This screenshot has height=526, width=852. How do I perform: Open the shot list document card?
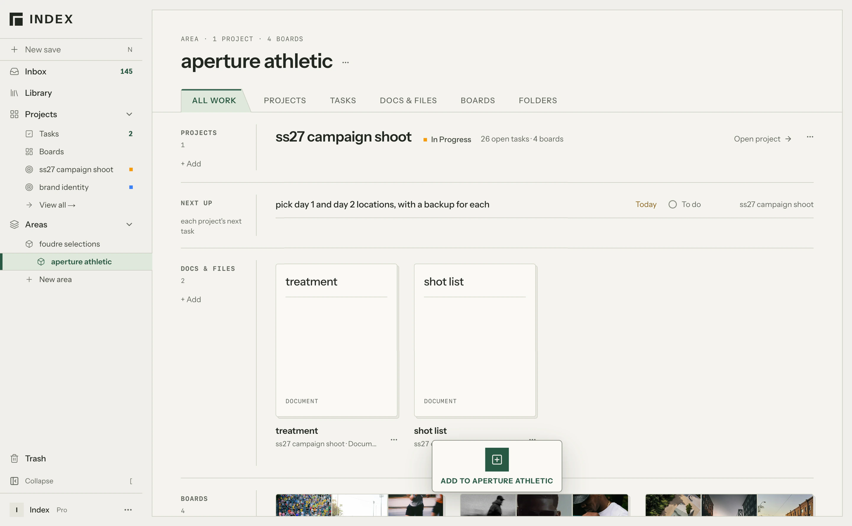pos(475,340)
